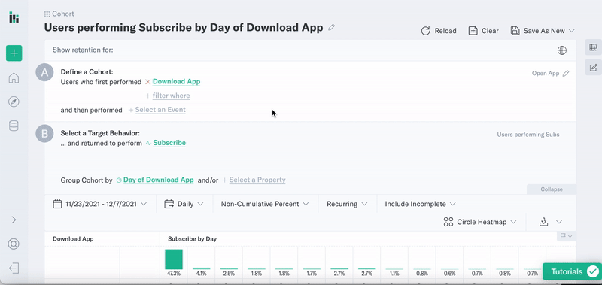Click the 47.3% bar
This screenshot has width=602, height=285.
[x=174, y=259]
